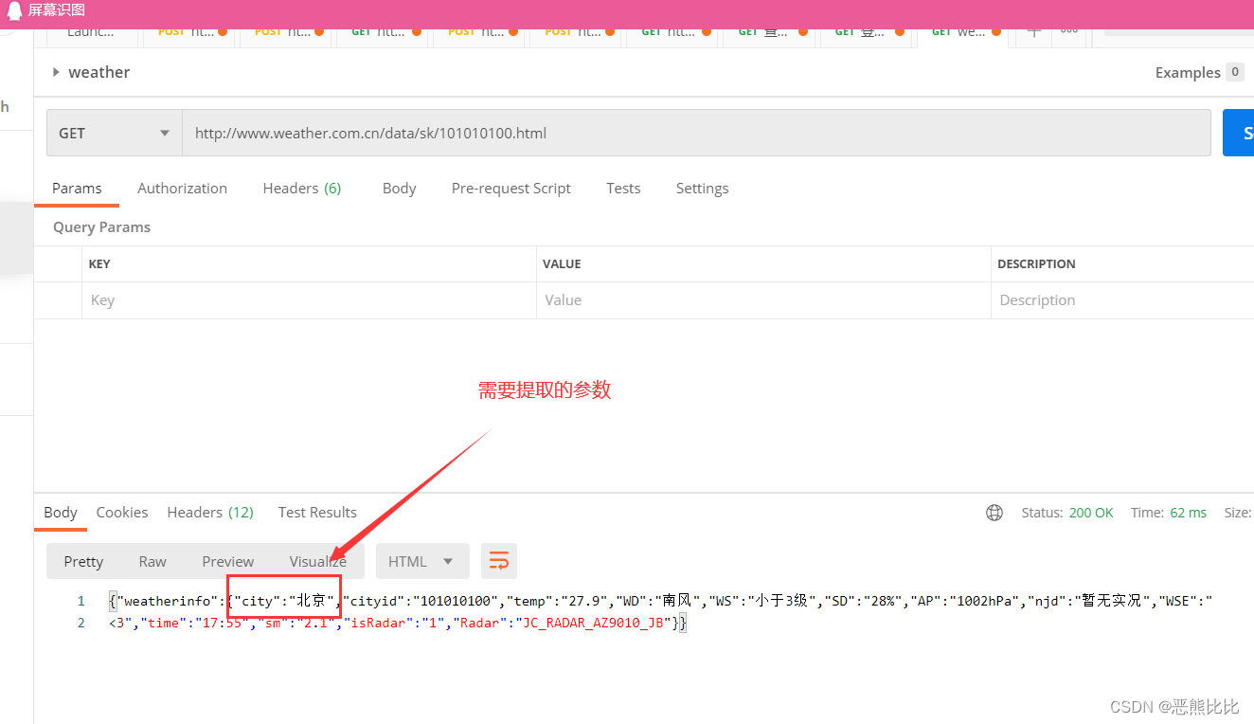Focus the Key parameter input
The height and width of the screenshot is (724, 1254).
click(309, 300)
